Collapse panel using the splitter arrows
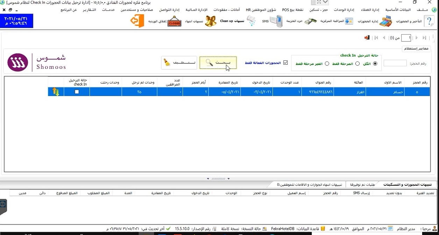 tap(218, 178)
